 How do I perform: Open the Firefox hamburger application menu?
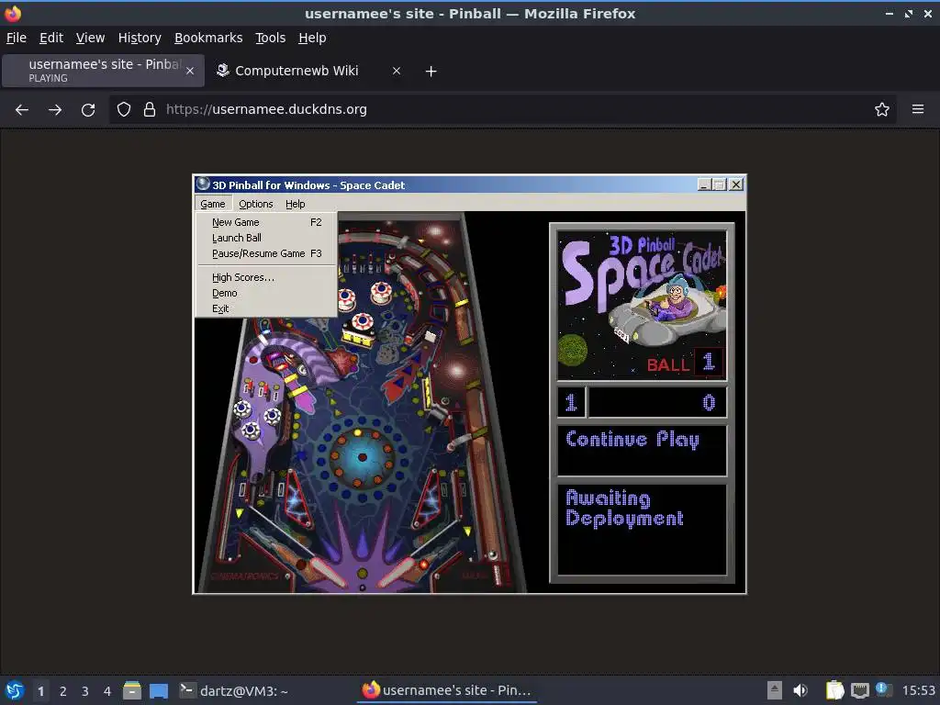coord(918,109)
